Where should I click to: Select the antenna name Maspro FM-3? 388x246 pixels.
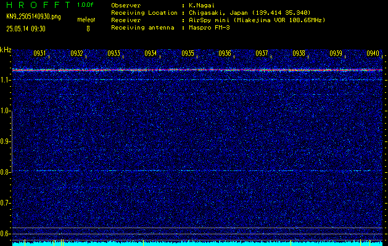pos(209,28)
